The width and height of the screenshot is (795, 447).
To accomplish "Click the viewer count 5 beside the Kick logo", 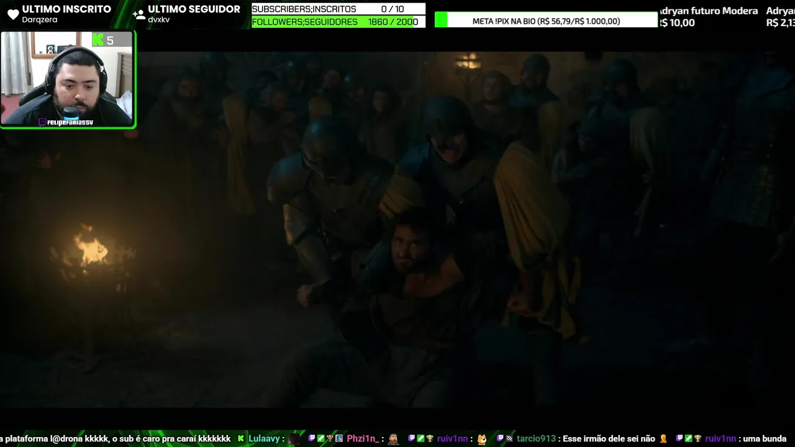I will [110, 40].
